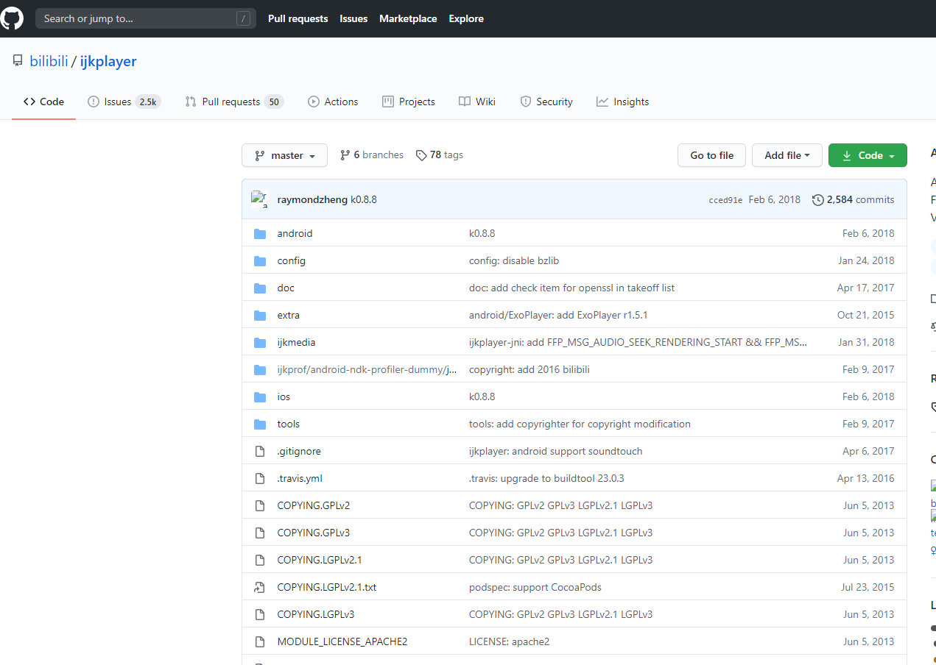936x665 pixels.
Task: Open raymondzheng's avatar thumbnail
Action: (260, 199)
